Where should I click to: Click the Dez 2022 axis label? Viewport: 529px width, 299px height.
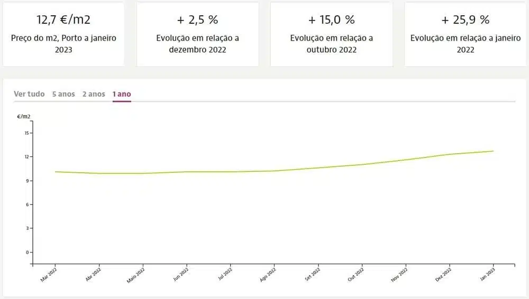444,276
